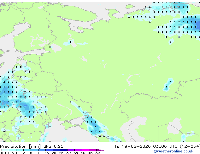This screenshot has height=154, width=200.
Task: Click the legend label '0.5'
Action: click(x=11, y=153)
